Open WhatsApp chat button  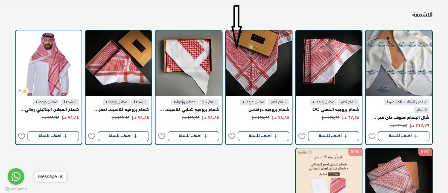(16, 176)
